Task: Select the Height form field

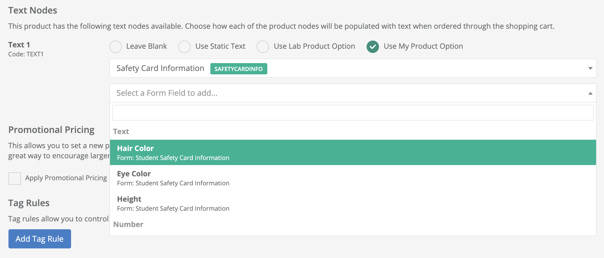Action: (353, 203)
